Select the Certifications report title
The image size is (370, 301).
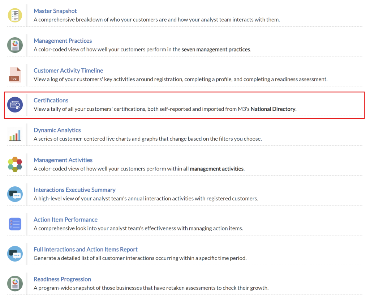[51, 100]
